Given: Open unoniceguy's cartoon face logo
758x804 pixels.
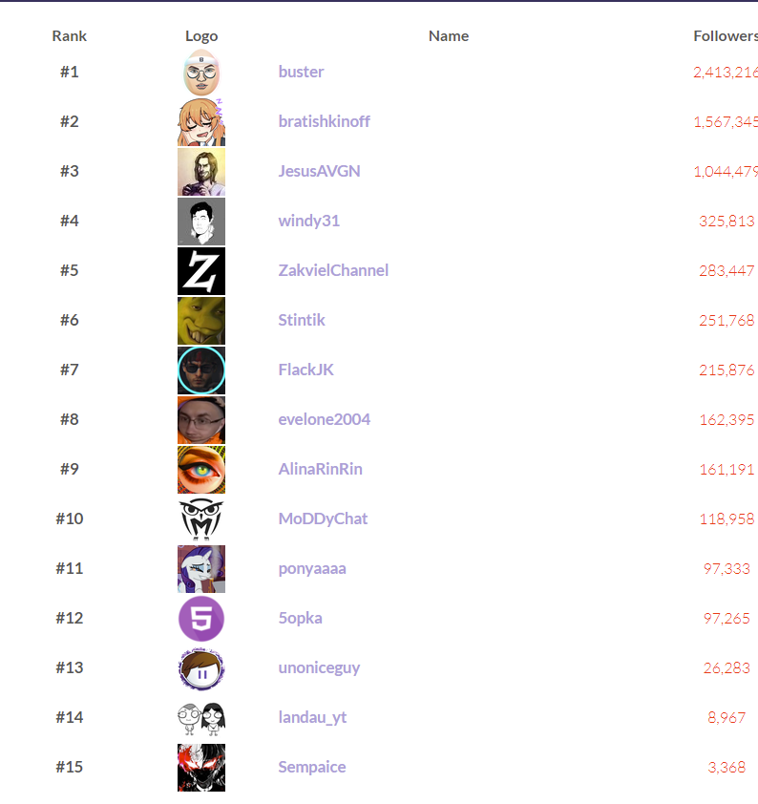Looking at the screenshot, I should tap(201, 668).
